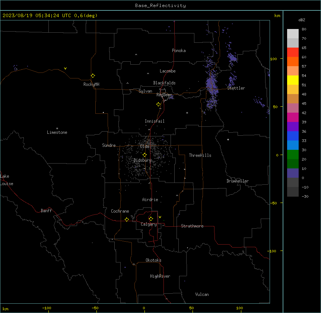
Task: Click the yellow diamond marker above RockyMH
Action: click(93, 76)
